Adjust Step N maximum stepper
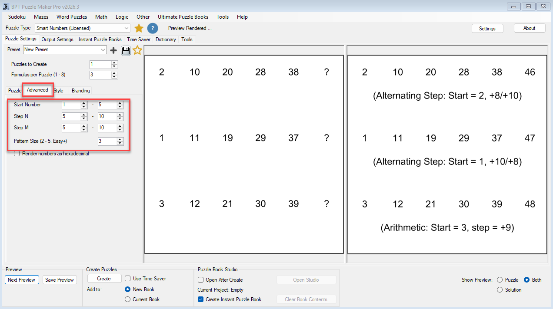Image resolution: width=553 pixels, height=309 pixels. [120, 116]
